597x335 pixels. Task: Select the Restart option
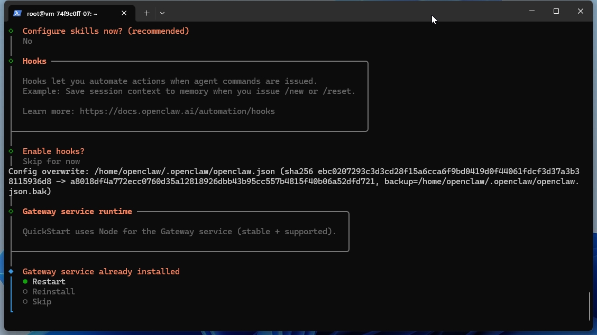pos(49,281)
